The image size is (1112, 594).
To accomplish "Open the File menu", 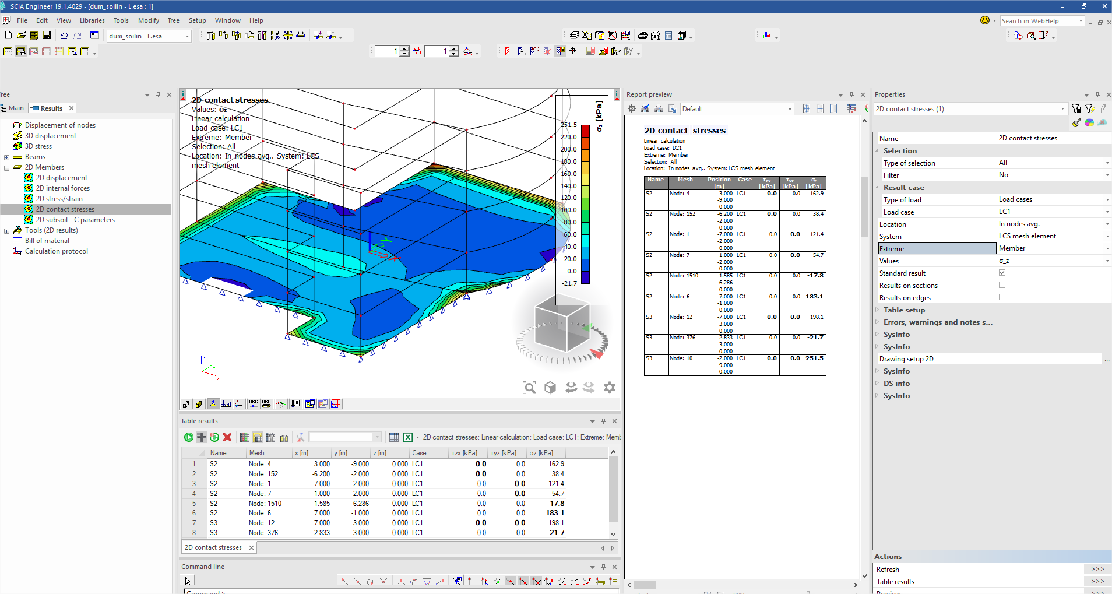I will (22, 20).
